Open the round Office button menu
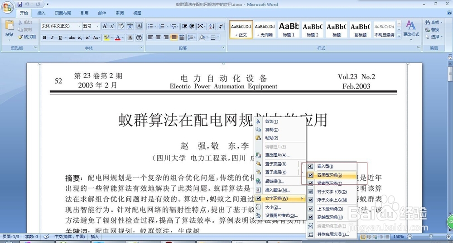Image resolution: width=453 pixels, height=243 pixels. pos(7,7)
